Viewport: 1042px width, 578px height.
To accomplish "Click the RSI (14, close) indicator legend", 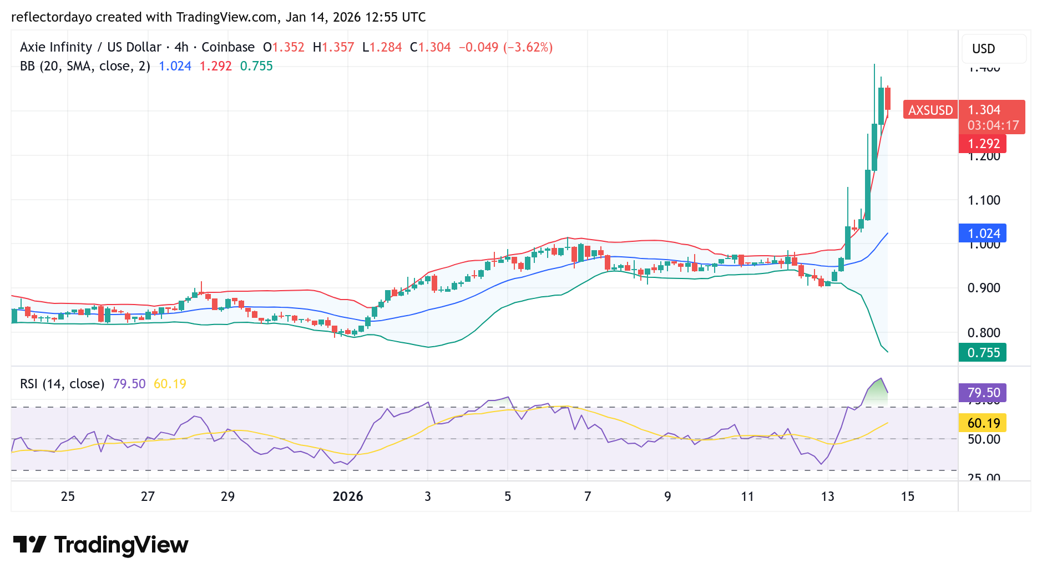I will (x=62, y=384).
